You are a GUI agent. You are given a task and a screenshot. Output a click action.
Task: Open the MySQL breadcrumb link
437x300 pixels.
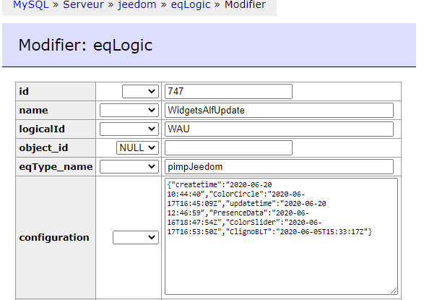31,4
